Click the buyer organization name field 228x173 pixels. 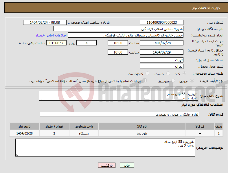tap(118, 29)
